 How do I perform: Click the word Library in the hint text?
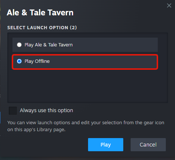pos(44,130)
